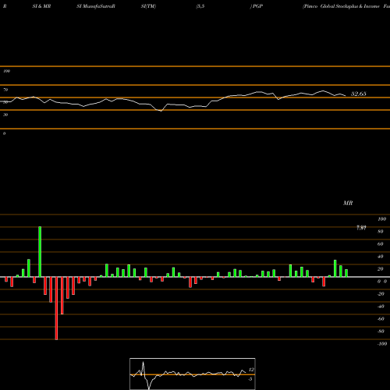
Task: Click the MR axis label -80
Action: pyautogui.click(x=381, y=331)
